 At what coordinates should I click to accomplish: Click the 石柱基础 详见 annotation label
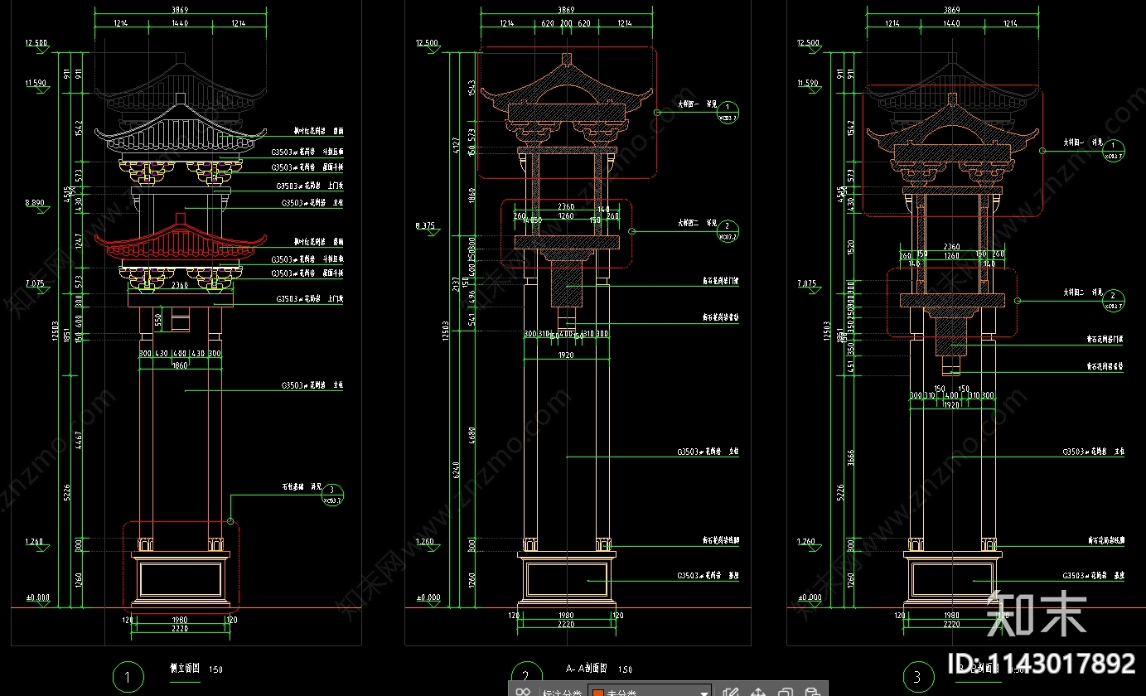302,488
